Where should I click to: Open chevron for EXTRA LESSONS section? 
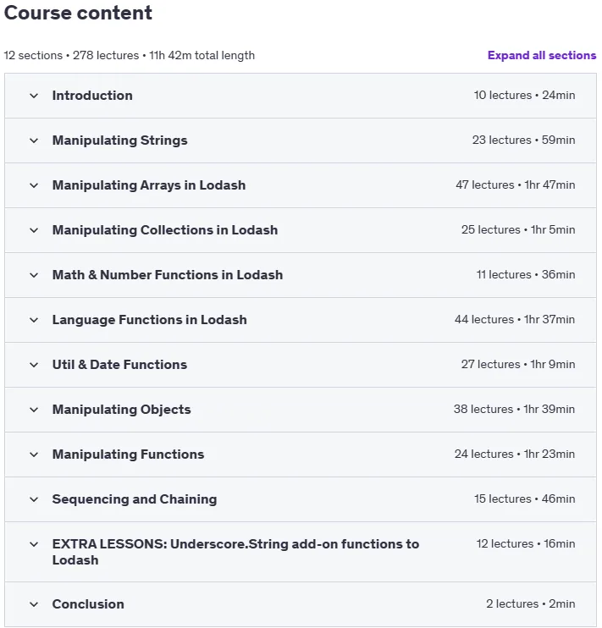click(34, 544)
